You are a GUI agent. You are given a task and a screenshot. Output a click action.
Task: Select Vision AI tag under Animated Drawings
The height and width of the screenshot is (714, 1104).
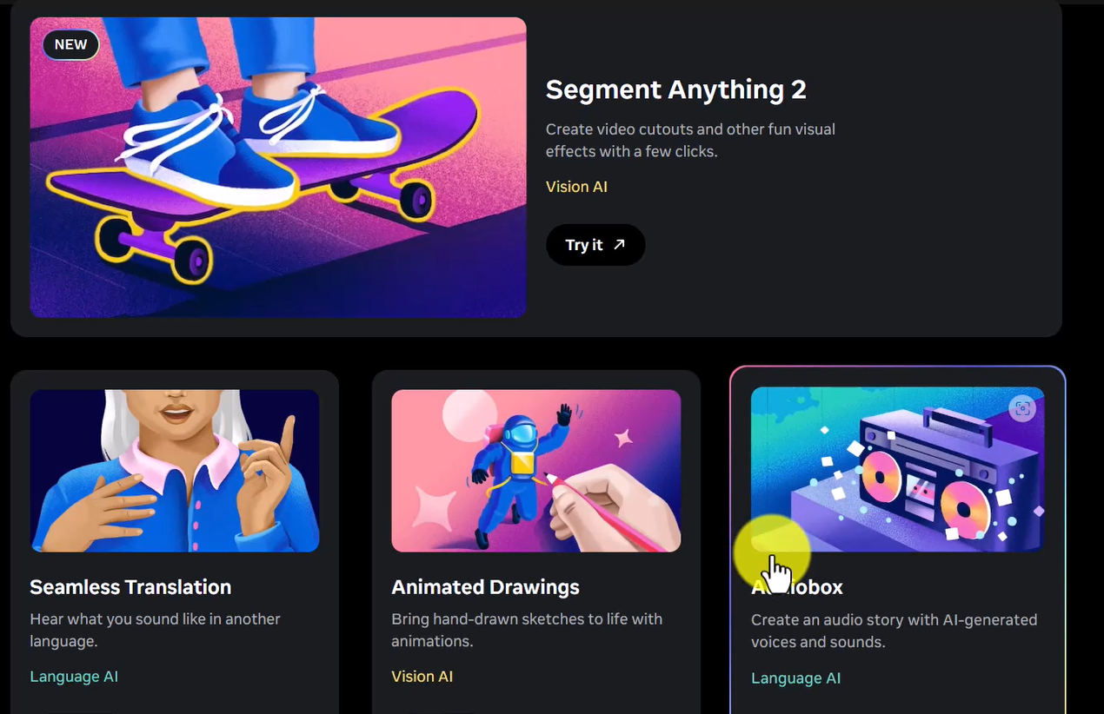[422, 677]
